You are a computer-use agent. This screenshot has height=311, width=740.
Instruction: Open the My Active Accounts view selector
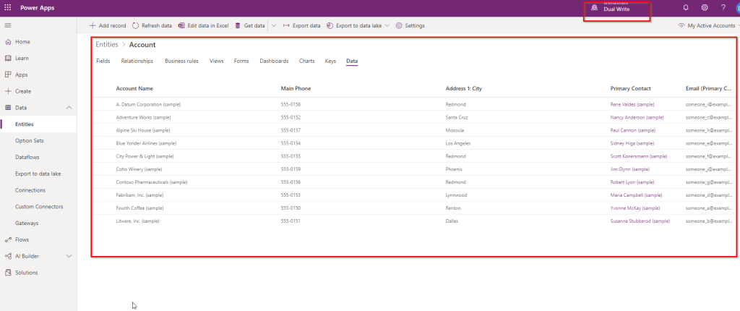[x=707, y=25]
